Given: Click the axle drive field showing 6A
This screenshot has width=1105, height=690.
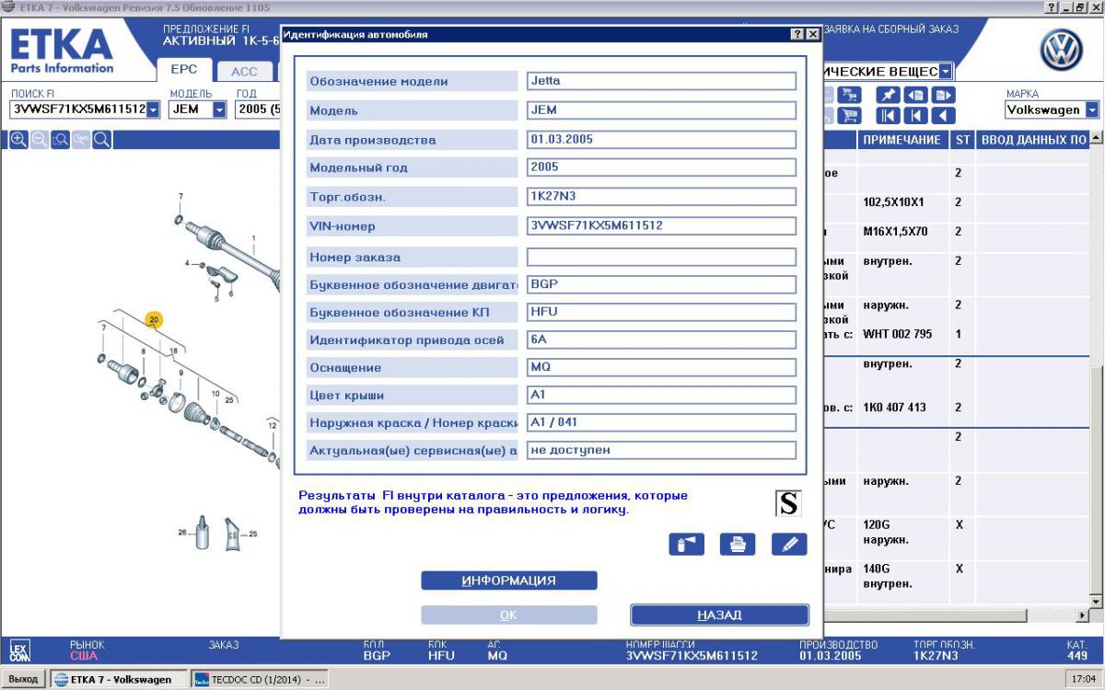Looking at the screenshot, I should [661, 339].
